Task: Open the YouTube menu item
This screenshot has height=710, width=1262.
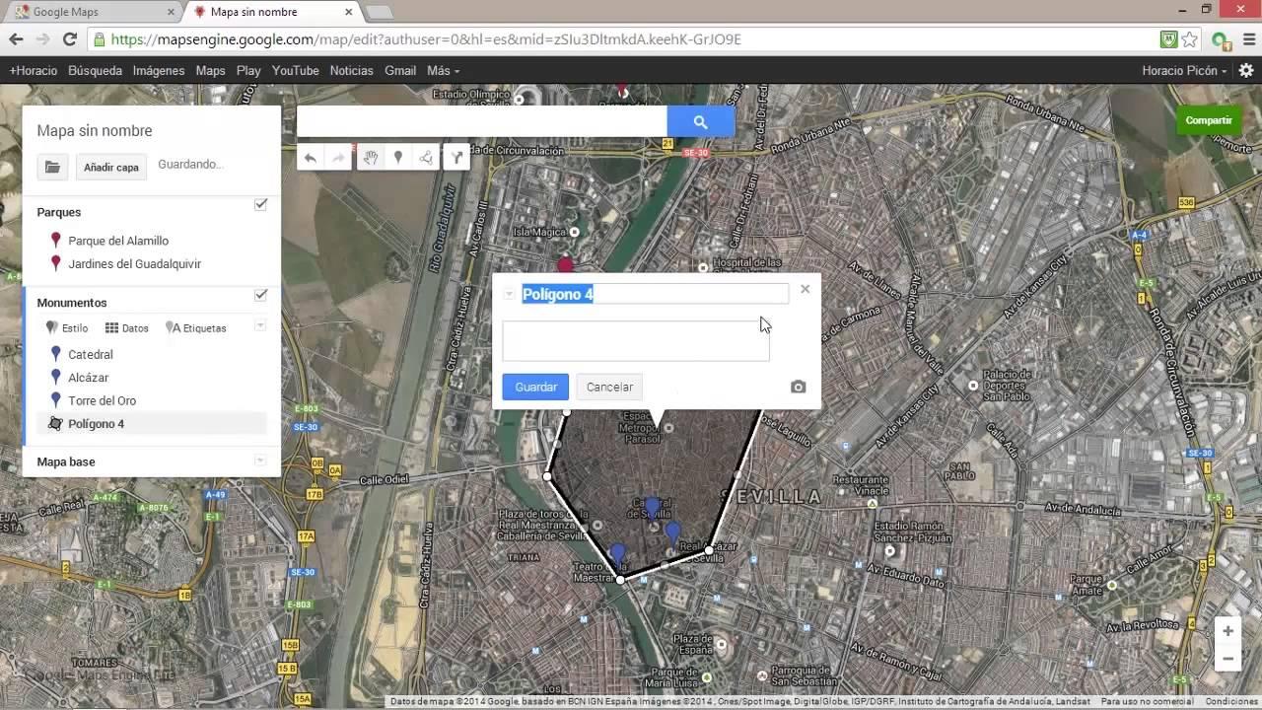Action: 295,70
